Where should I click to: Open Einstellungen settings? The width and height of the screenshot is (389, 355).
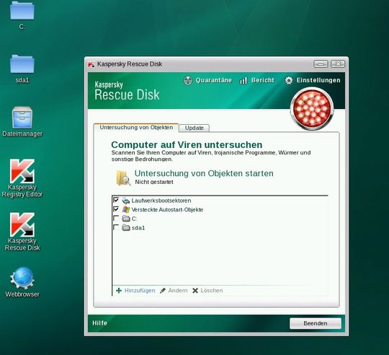(313, 80)
